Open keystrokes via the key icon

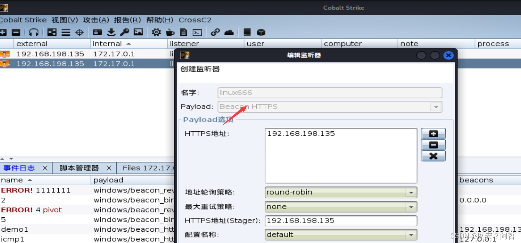point(125,32)
